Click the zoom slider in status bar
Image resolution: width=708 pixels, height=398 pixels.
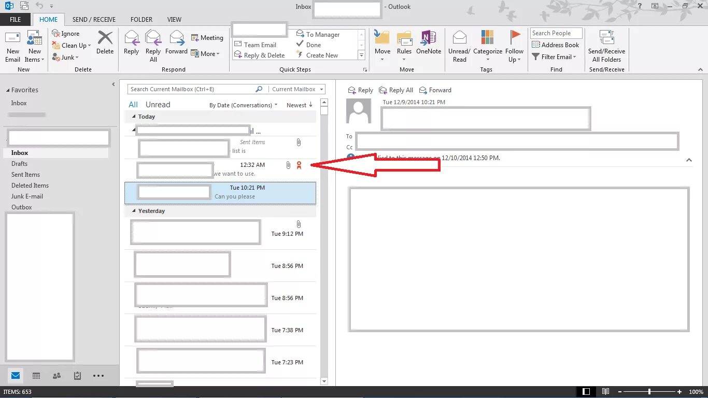[x=649, y=392]
